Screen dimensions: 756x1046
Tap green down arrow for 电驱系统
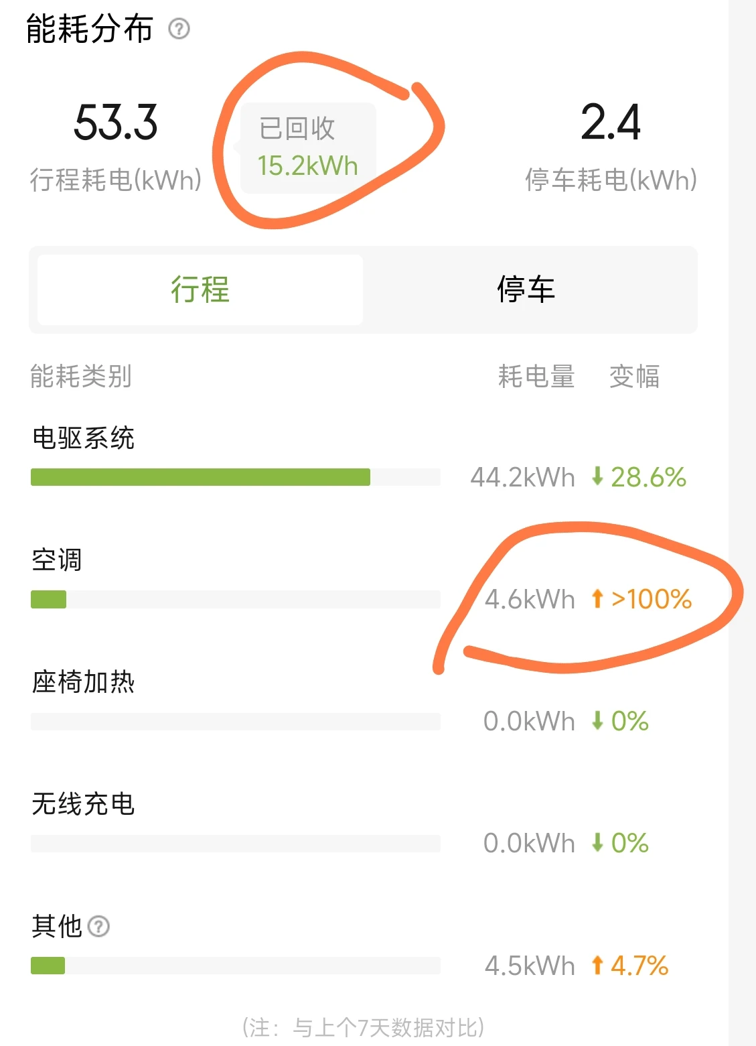[x=597, y=476]
